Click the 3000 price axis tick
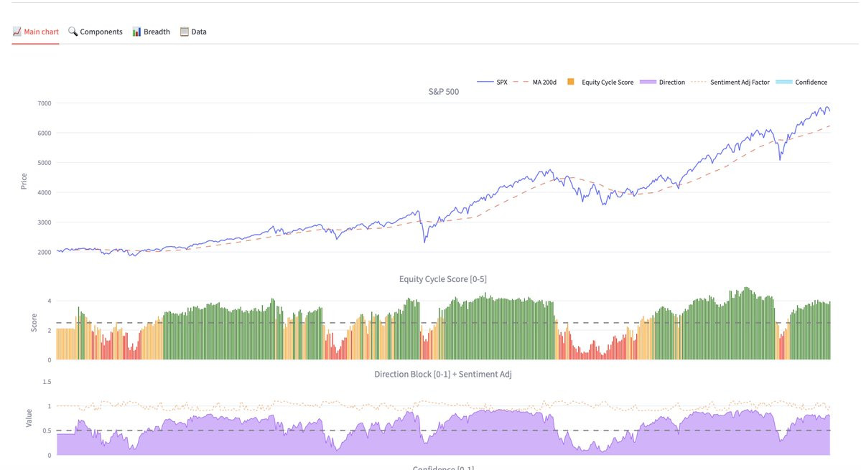 [x=45, y=222]
